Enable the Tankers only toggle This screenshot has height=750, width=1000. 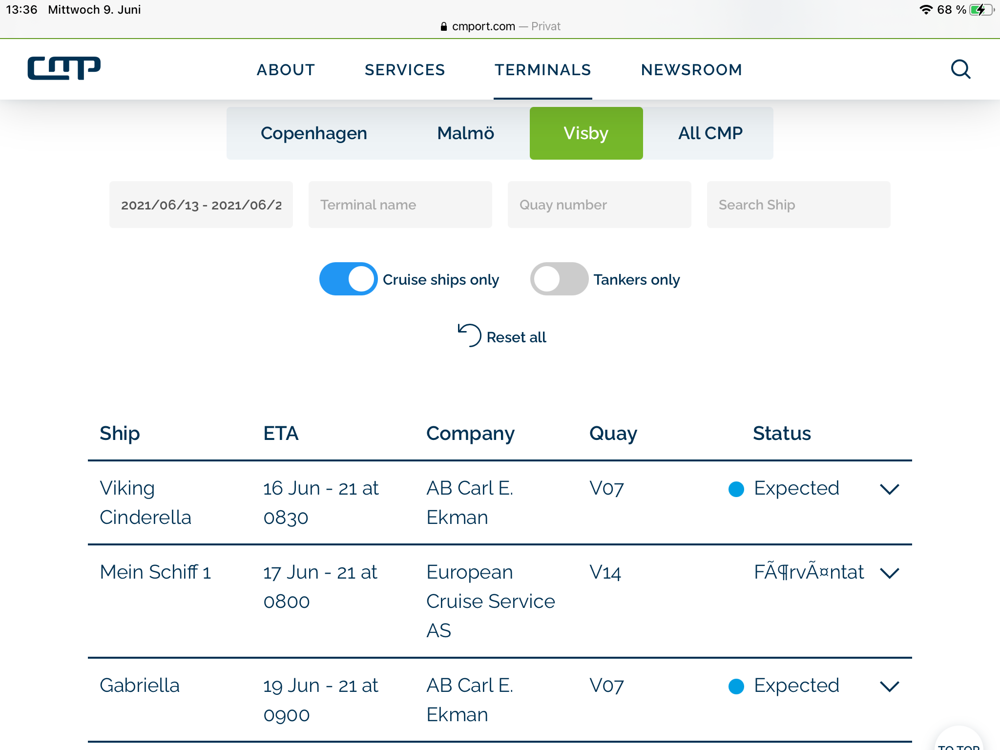coord(559,279)
